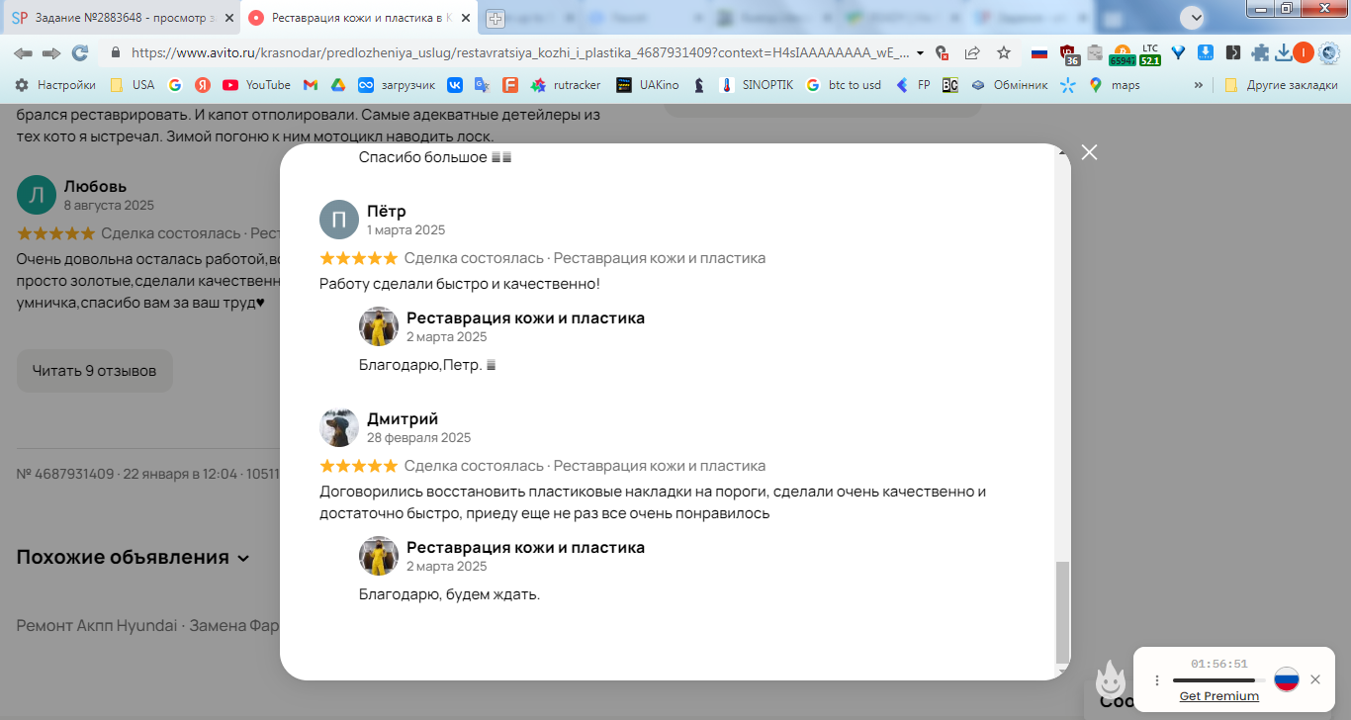Close the reviews popup with the X

pos(1089,152)
